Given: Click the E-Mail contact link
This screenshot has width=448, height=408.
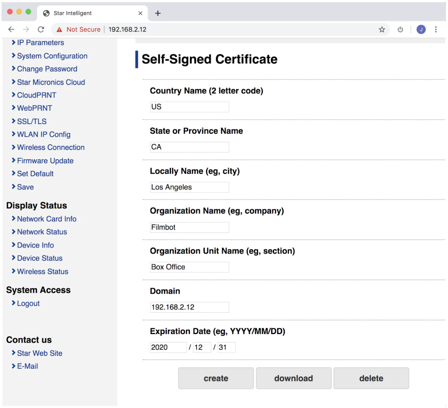Looking at the screenshot, I should [27, 366].
